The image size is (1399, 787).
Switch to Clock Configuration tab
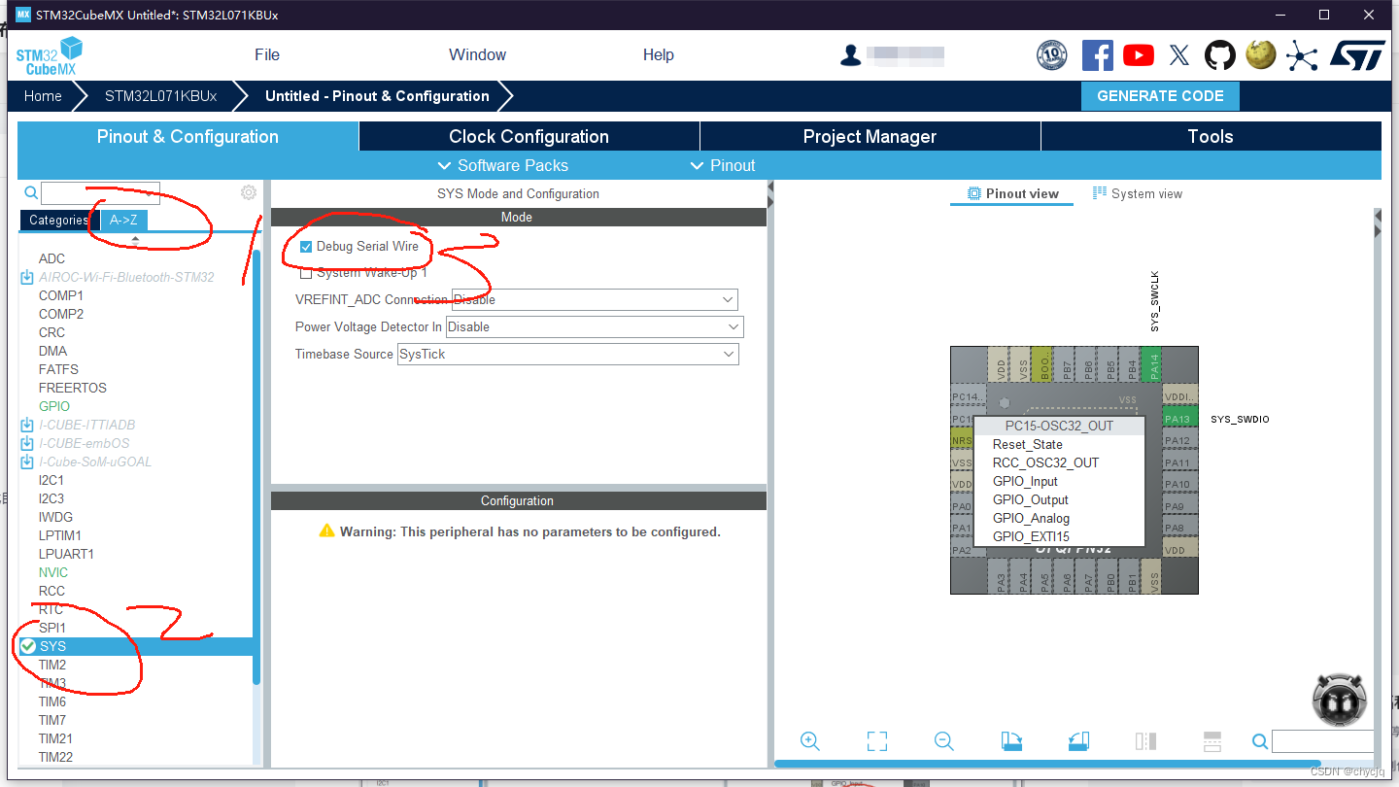pyautogui.click(x=529, y=136)
